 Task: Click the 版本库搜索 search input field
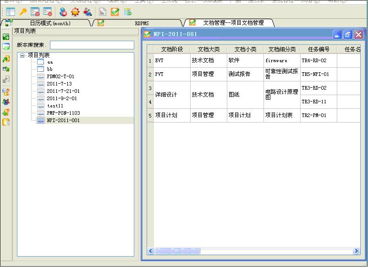coord(92,45)
